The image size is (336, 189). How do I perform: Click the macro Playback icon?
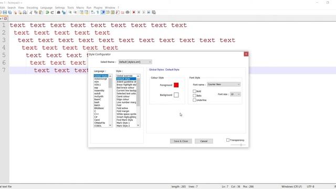(x=143, y=13)
